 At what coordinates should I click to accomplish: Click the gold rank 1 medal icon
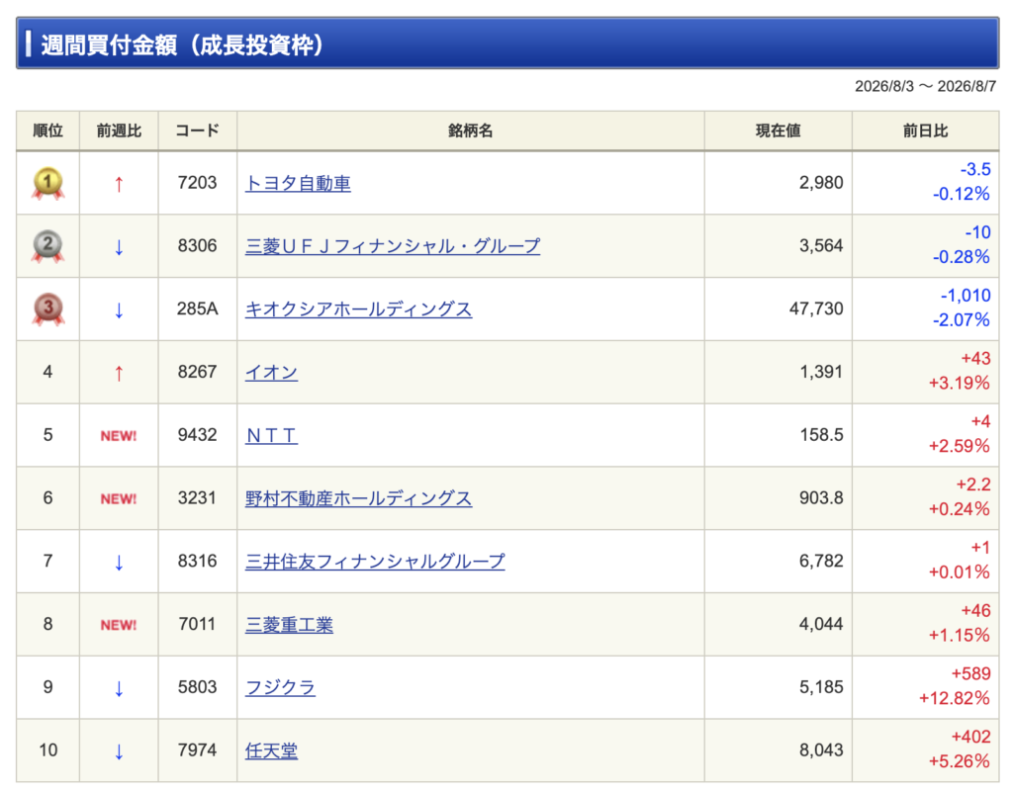[47, 183]
